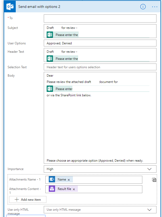Click 'Please choose an appropriate option' line
Viewport: 162px width, 217px height.
pyautogui.click(x=95, y=161)
